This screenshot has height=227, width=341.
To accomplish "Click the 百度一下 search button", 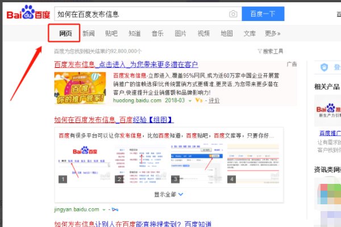I will pos(263,14).
